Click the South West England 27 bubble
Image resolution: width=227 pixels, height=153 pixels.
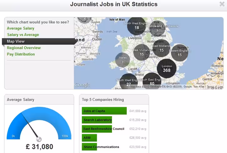tap(129, 81)
